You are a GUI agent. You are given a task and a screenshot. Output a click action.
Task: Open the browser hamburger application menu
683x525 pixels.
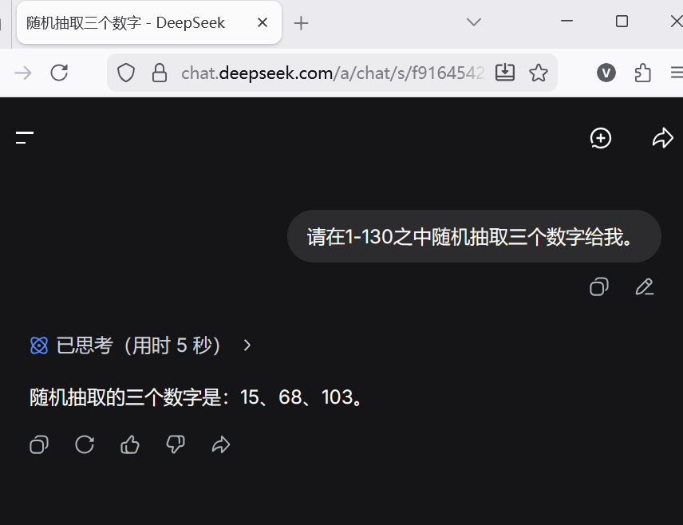point(677,73)
